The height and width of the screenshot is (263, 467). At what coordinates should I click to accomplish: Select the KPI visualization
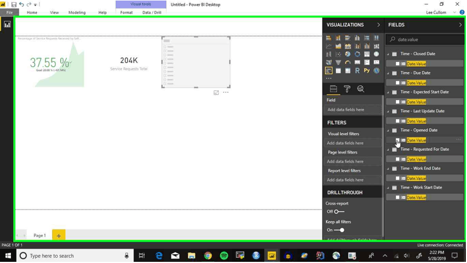(x=376, y=62)
